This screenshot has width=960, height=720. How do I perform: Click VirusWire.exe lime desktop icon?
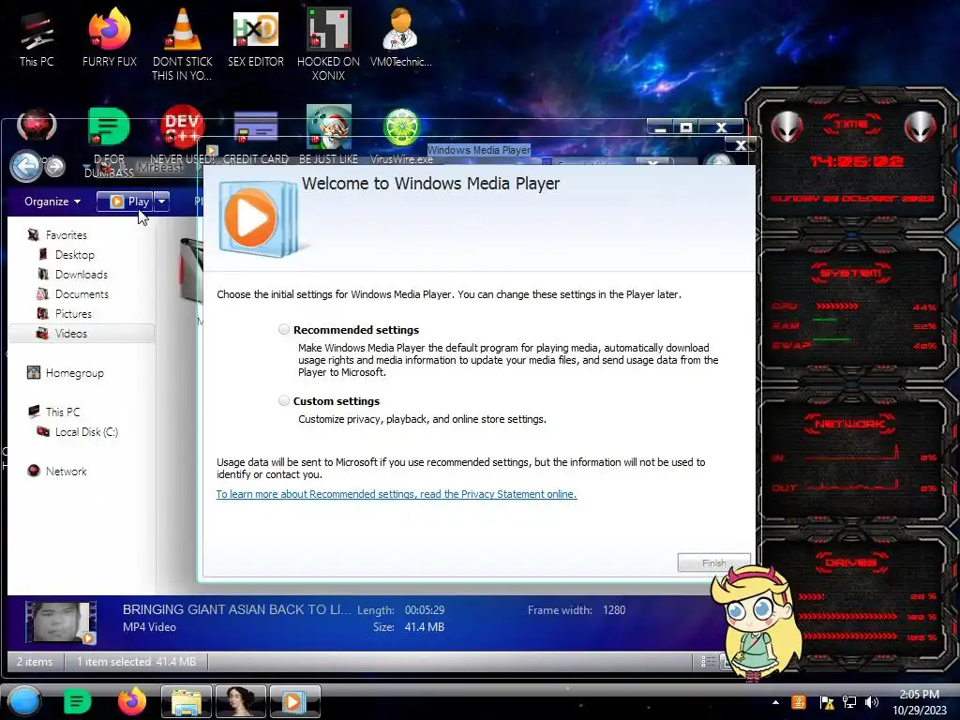click(401, 136)
